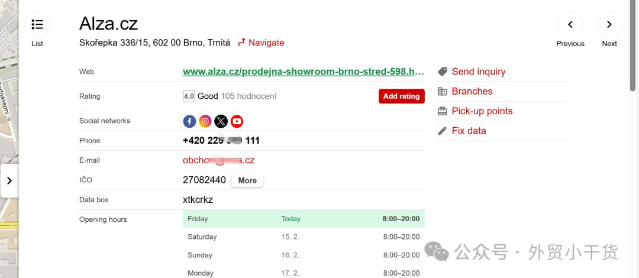Go to the Previous result
This screenshot has width=639, height=278.
pos(570,25)
